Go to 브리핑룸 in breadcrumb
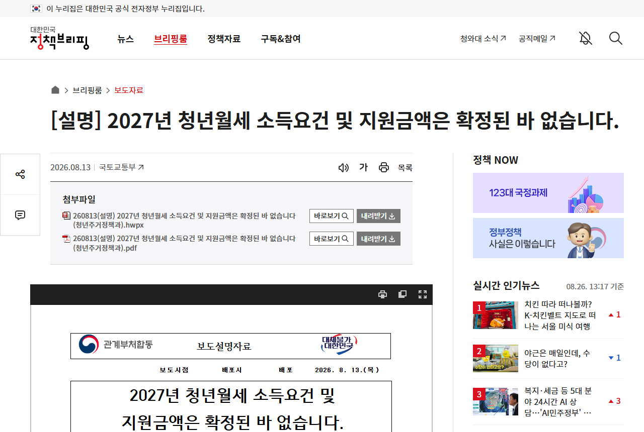This screenshot has height=432, width=644. coord(87,90)
